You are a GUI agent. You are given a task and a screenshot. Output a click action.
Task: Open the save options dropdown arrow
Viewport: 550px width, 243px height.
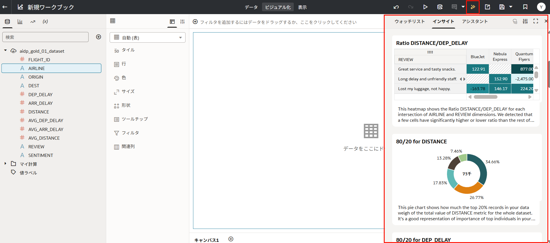(x=511, y=7)
